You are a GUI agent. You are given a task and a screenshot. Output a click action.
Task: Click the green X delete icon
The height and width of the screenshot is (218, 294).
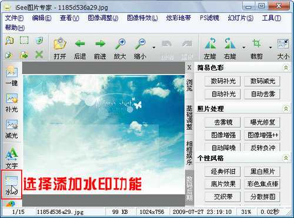click(x=39, y=55)
